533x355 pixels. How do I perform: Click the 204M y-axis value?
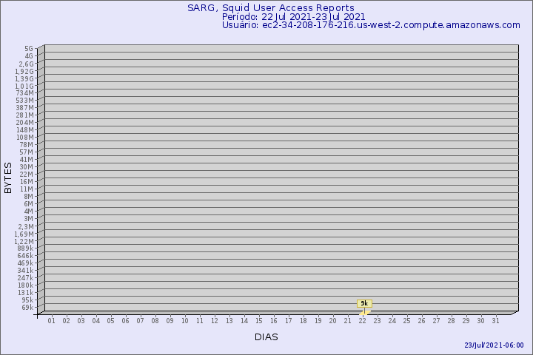click(x=25, y=123)
